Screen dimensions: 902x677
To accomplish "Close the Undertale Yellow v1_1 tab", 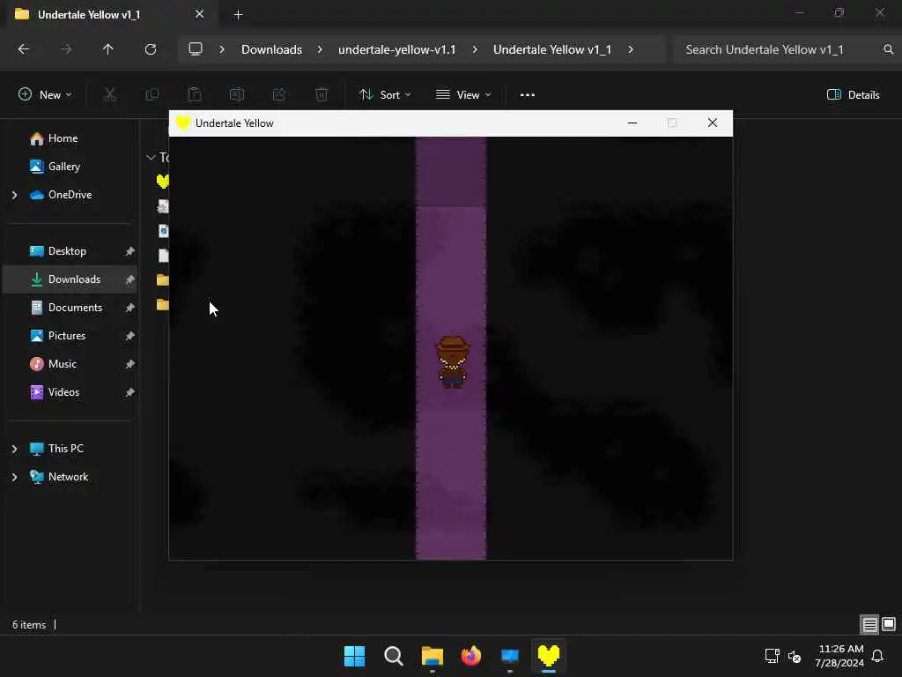I will tap(200, 14).
